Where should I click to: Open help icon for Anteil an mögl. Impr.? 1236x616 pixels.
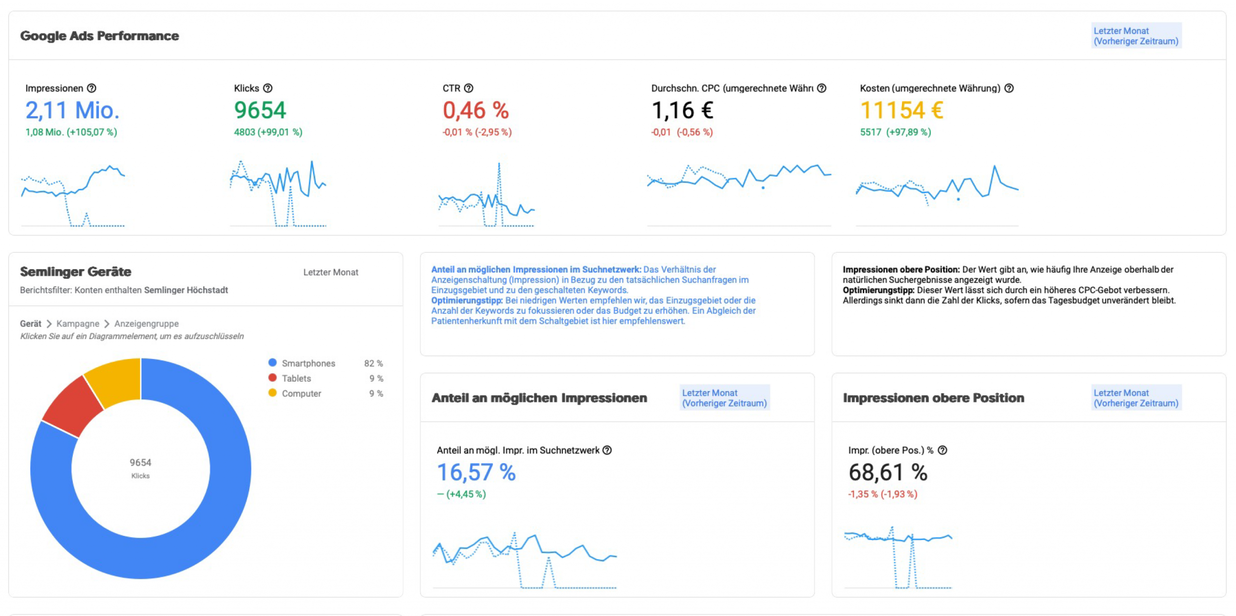607,450
